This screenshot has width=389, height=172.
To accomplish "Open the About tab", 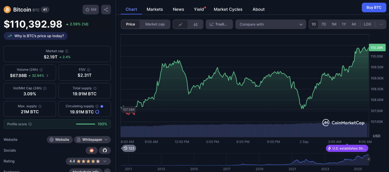I will pyautogui.click(x=258, y=9).
